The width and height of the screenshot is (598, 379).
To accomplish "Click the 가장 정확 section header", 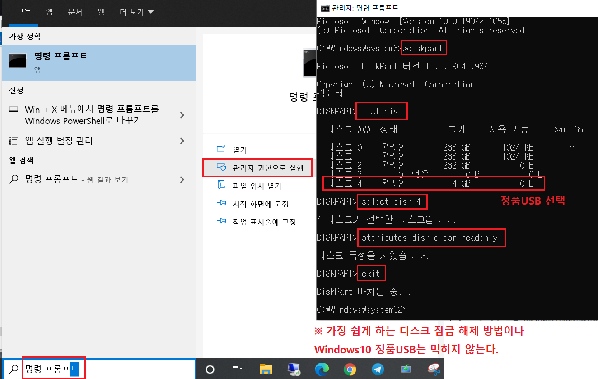I will [x=25, y=37].
